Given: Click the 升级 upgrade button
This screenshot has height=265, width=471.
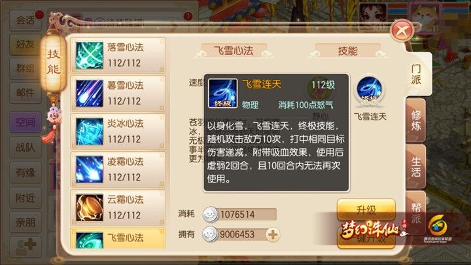Looking at the screenshot, I should (366, 209).
